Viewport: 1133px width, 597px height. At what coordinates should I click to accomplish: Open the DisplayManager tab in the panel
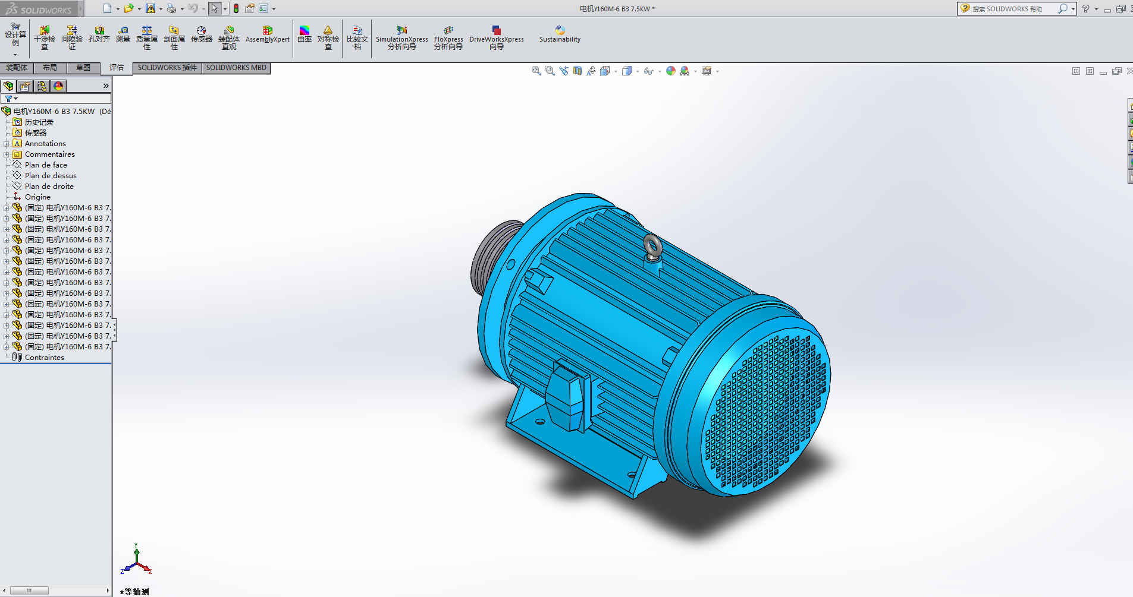coord(58,86)
